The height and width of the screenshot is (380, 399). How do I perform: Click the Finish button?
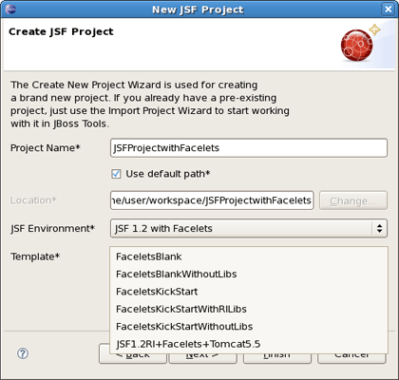click(277, 358)
